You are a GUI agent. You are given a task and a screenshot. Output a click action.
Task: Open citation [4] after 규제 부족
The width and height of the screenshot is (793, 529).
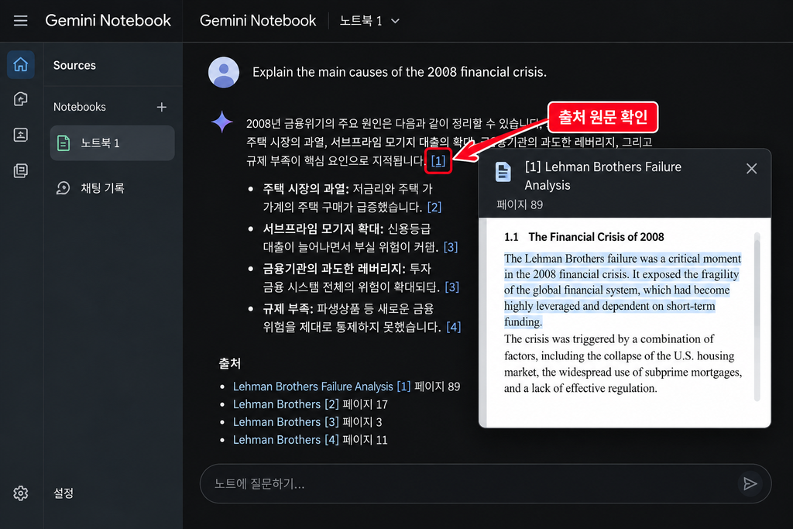[x=453, y=327]
